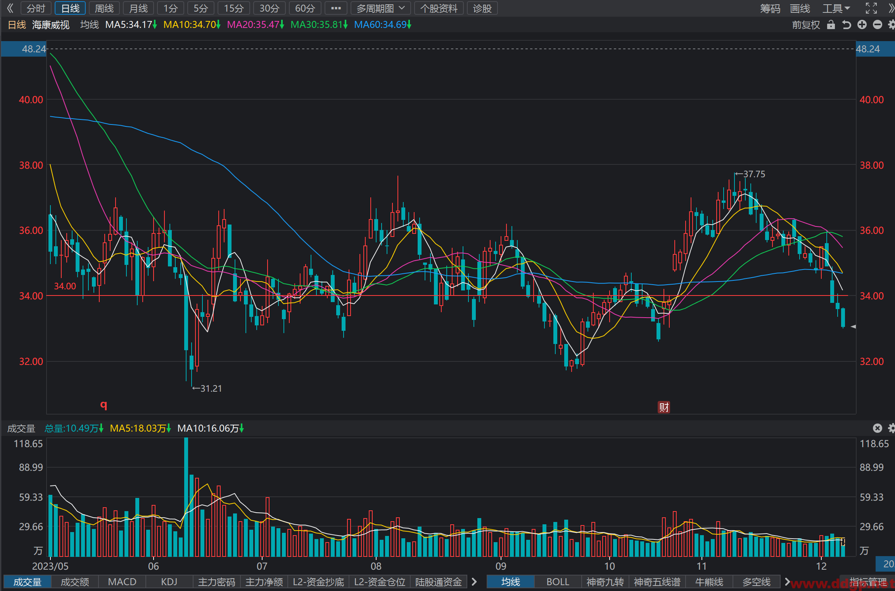Zoom in the chart with plus icon

coord(862,25)
